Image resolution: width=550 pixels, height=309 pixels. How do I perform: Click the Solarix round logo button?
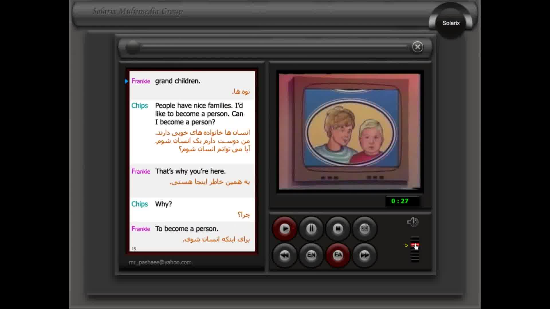click(451, 23)
